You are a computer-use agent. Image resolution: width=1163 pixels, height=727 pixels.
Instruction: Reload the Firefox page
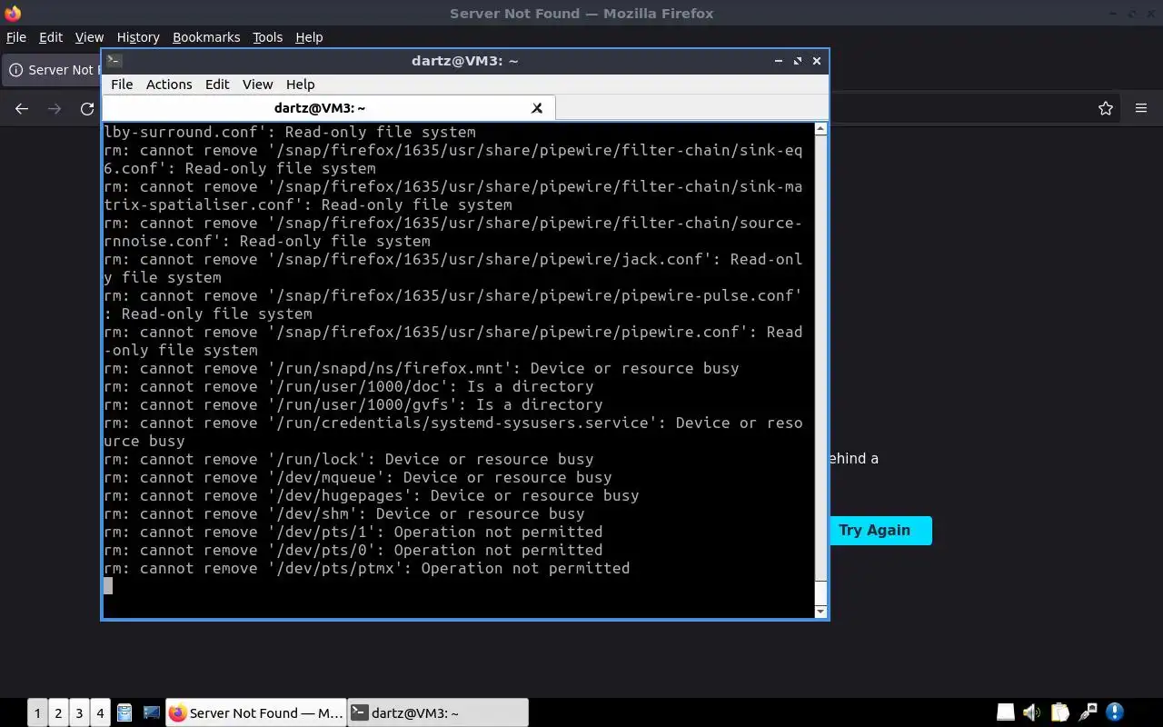pos(87,108)
